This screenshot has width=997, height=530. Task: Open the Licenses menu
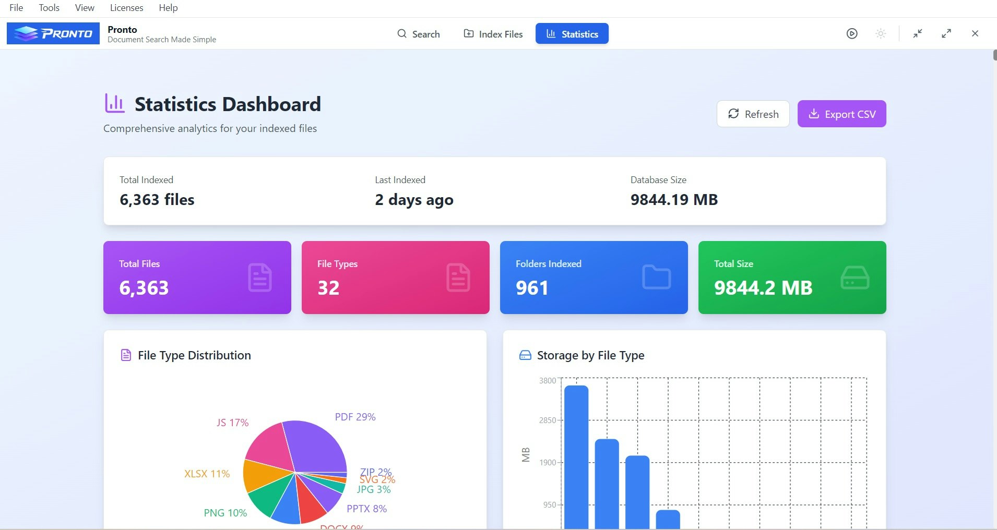[x=126, y=7]
